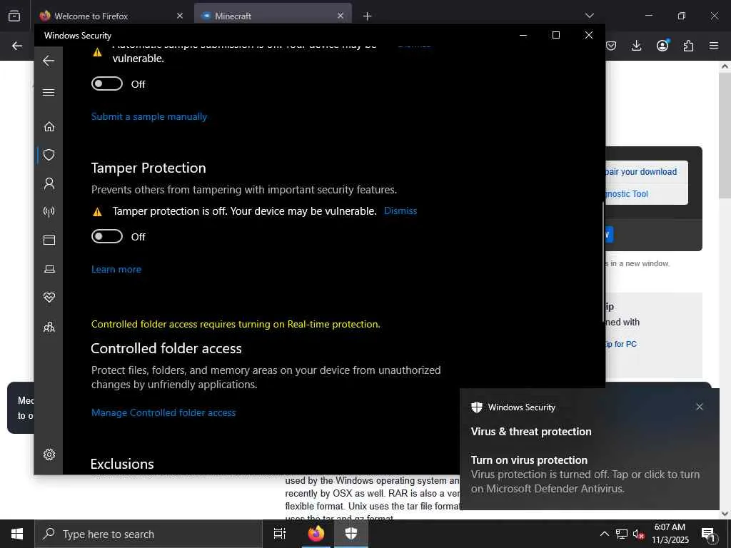Click Submit a sample manually link

point(149,116)
